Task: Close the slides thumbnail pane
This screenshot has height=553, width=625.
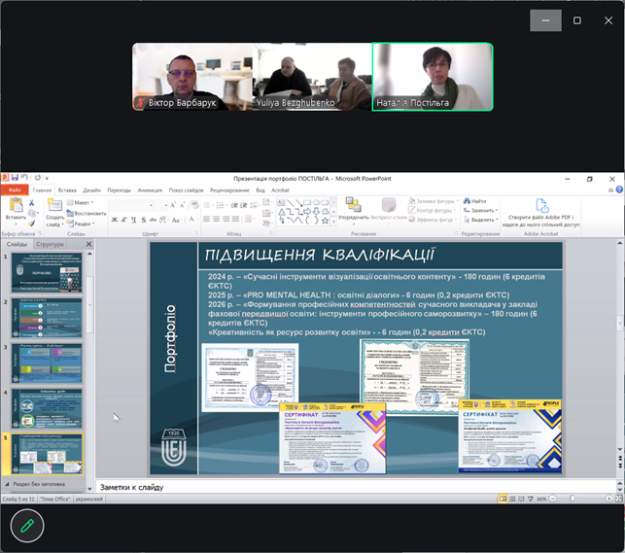Action: click(88, 244)
